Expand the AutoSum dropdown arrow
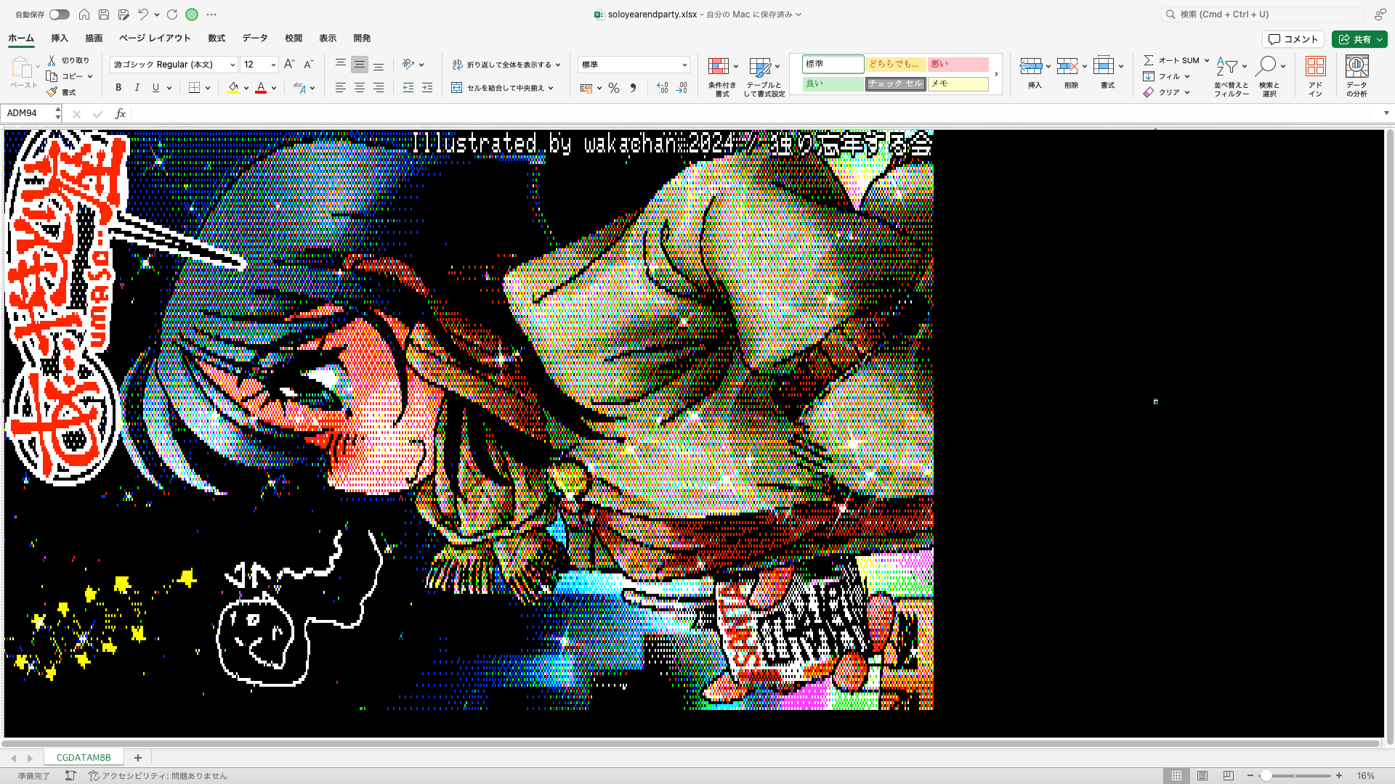 [x=1207, y=60]
